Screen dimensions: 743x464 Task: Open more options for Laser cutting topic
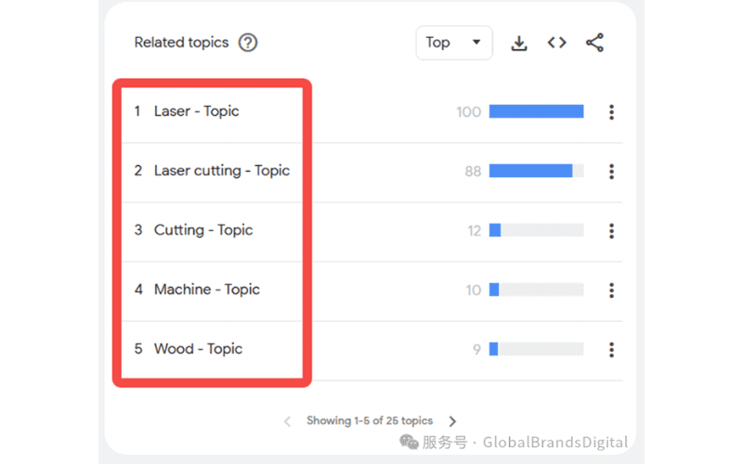point(611,172)
